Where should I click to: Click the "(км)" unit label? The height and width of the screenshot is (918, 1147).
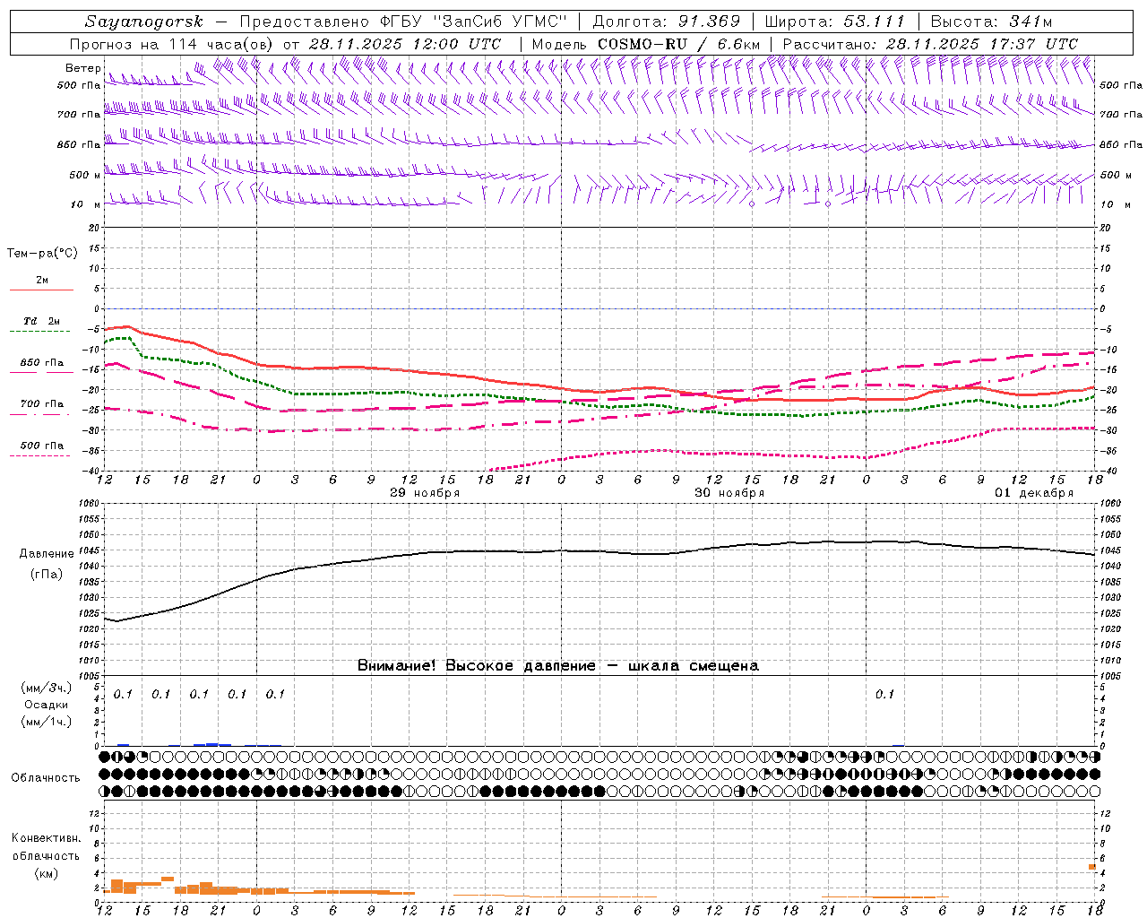[46, 873]
